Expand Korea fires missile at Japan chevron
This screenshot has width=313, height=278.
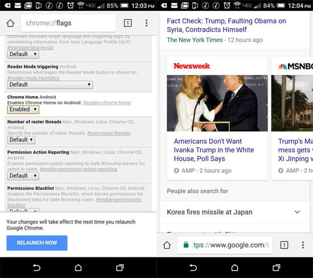298,212
